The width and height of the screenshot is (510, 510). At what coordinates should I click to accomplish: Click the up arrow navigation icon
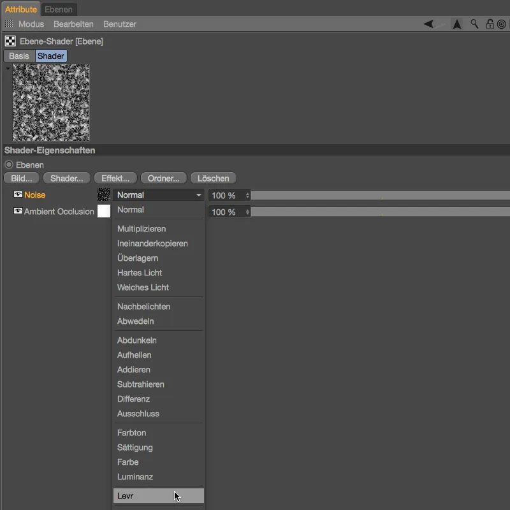(x=457, y=24)
